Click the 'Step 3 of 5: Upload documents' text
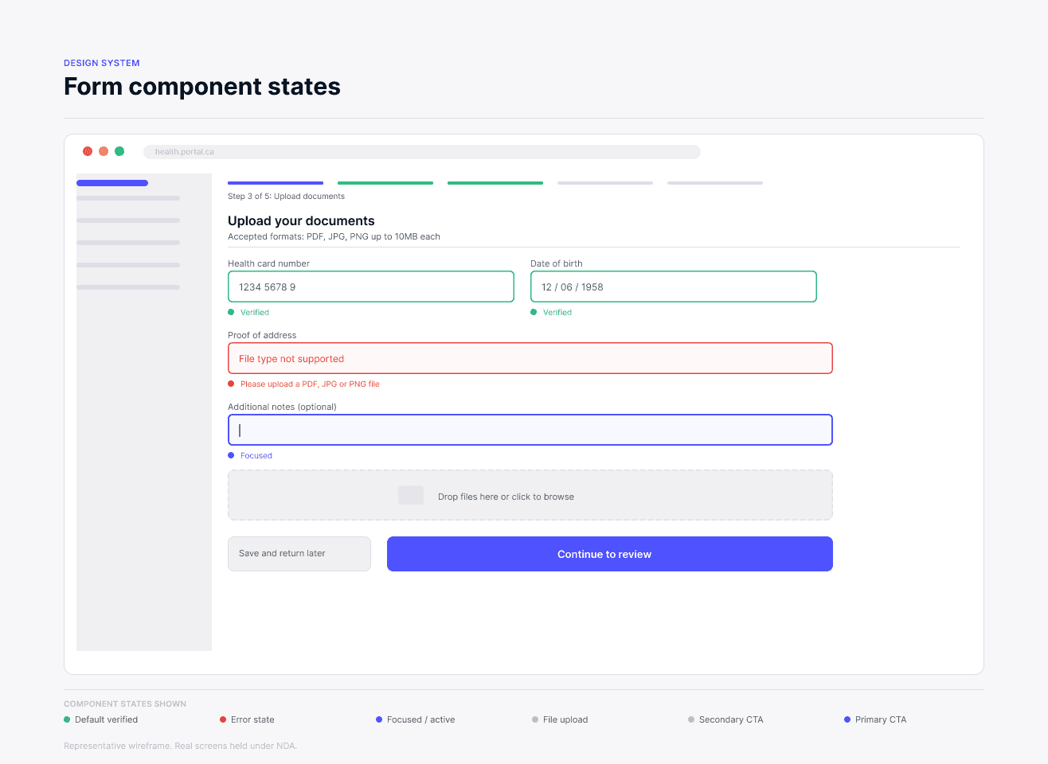Screen dimensions: 1048x764 (x=286, y=196)
